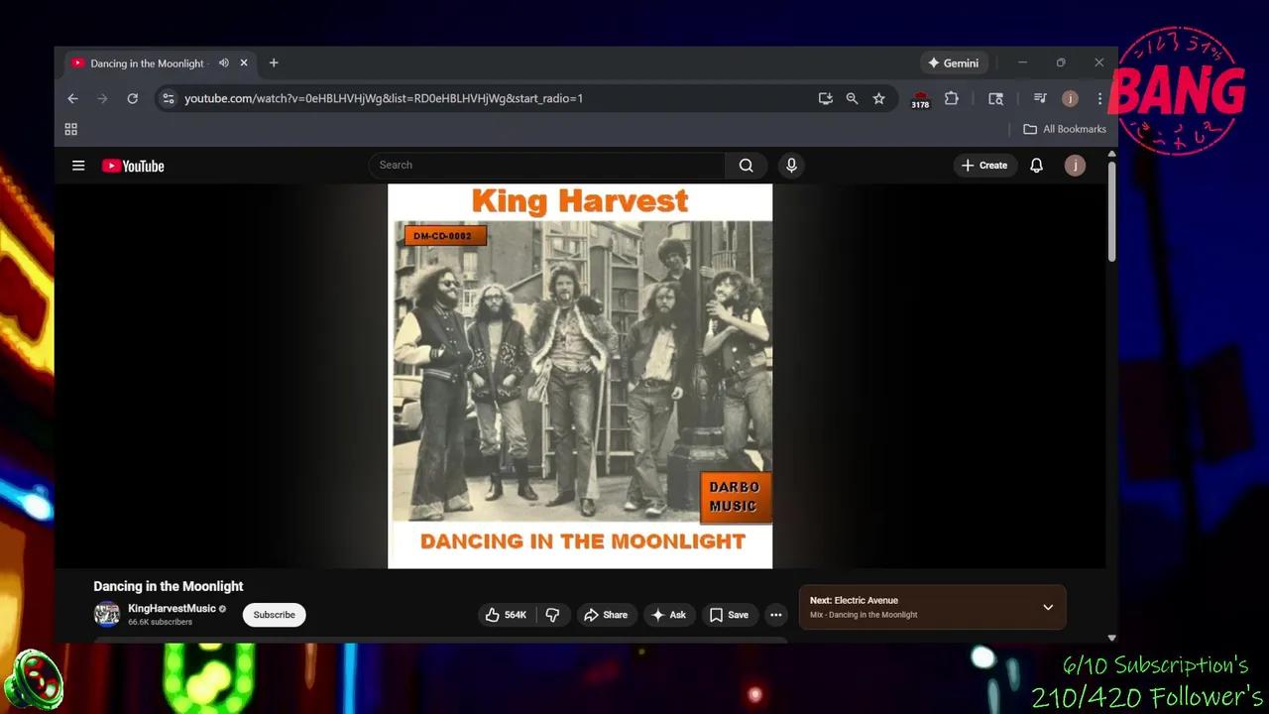This screenshot has width=1269, height=714.
Task: Close the Dancing in the Moonlight tab
Action: [243, 63]
